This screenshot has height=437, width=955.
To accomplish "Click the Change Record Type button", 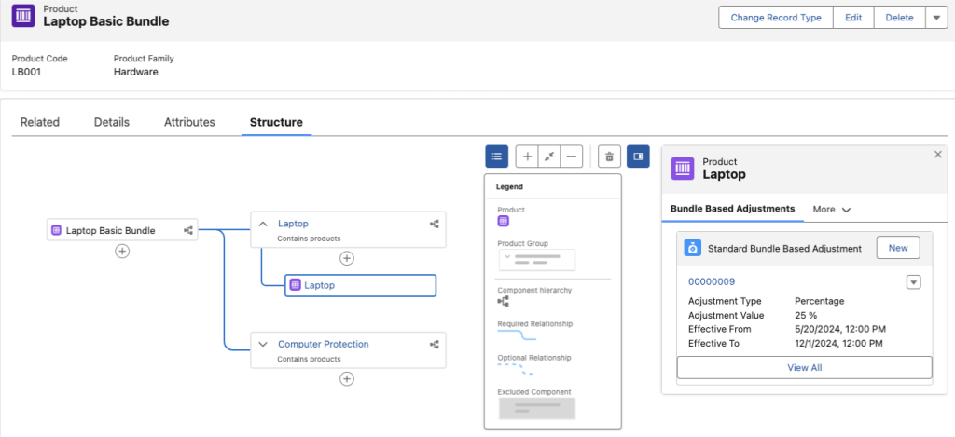I will pos(776,18).
